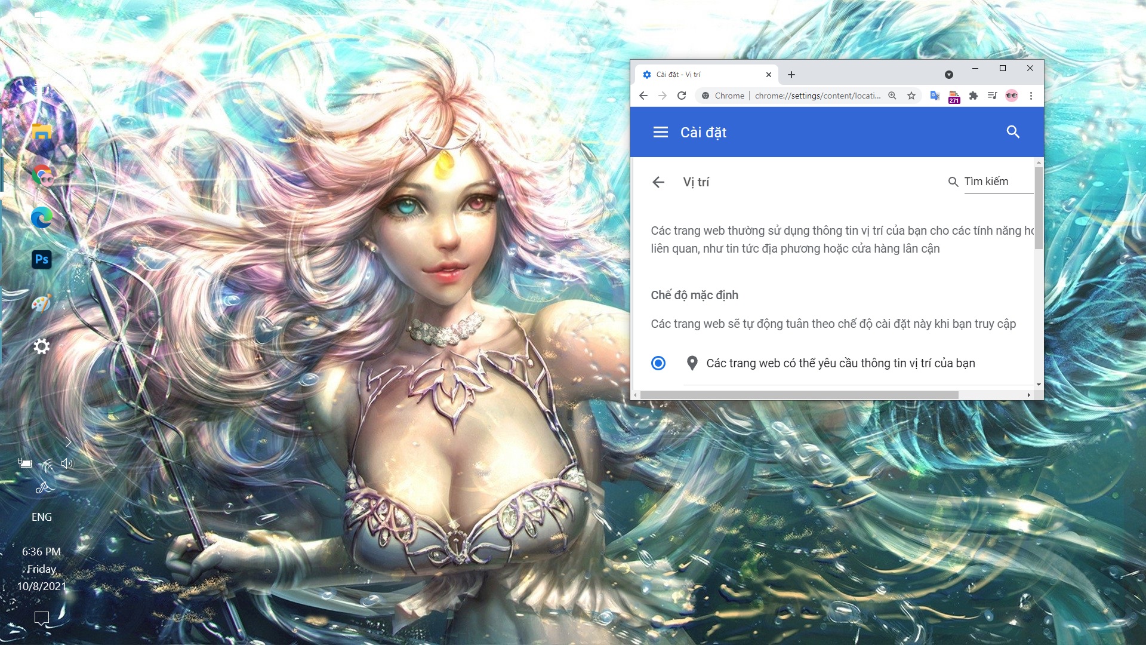Screen dimensions: 1146x645
Task: Open the media control playlist icon
Action: tap(993, 96)
